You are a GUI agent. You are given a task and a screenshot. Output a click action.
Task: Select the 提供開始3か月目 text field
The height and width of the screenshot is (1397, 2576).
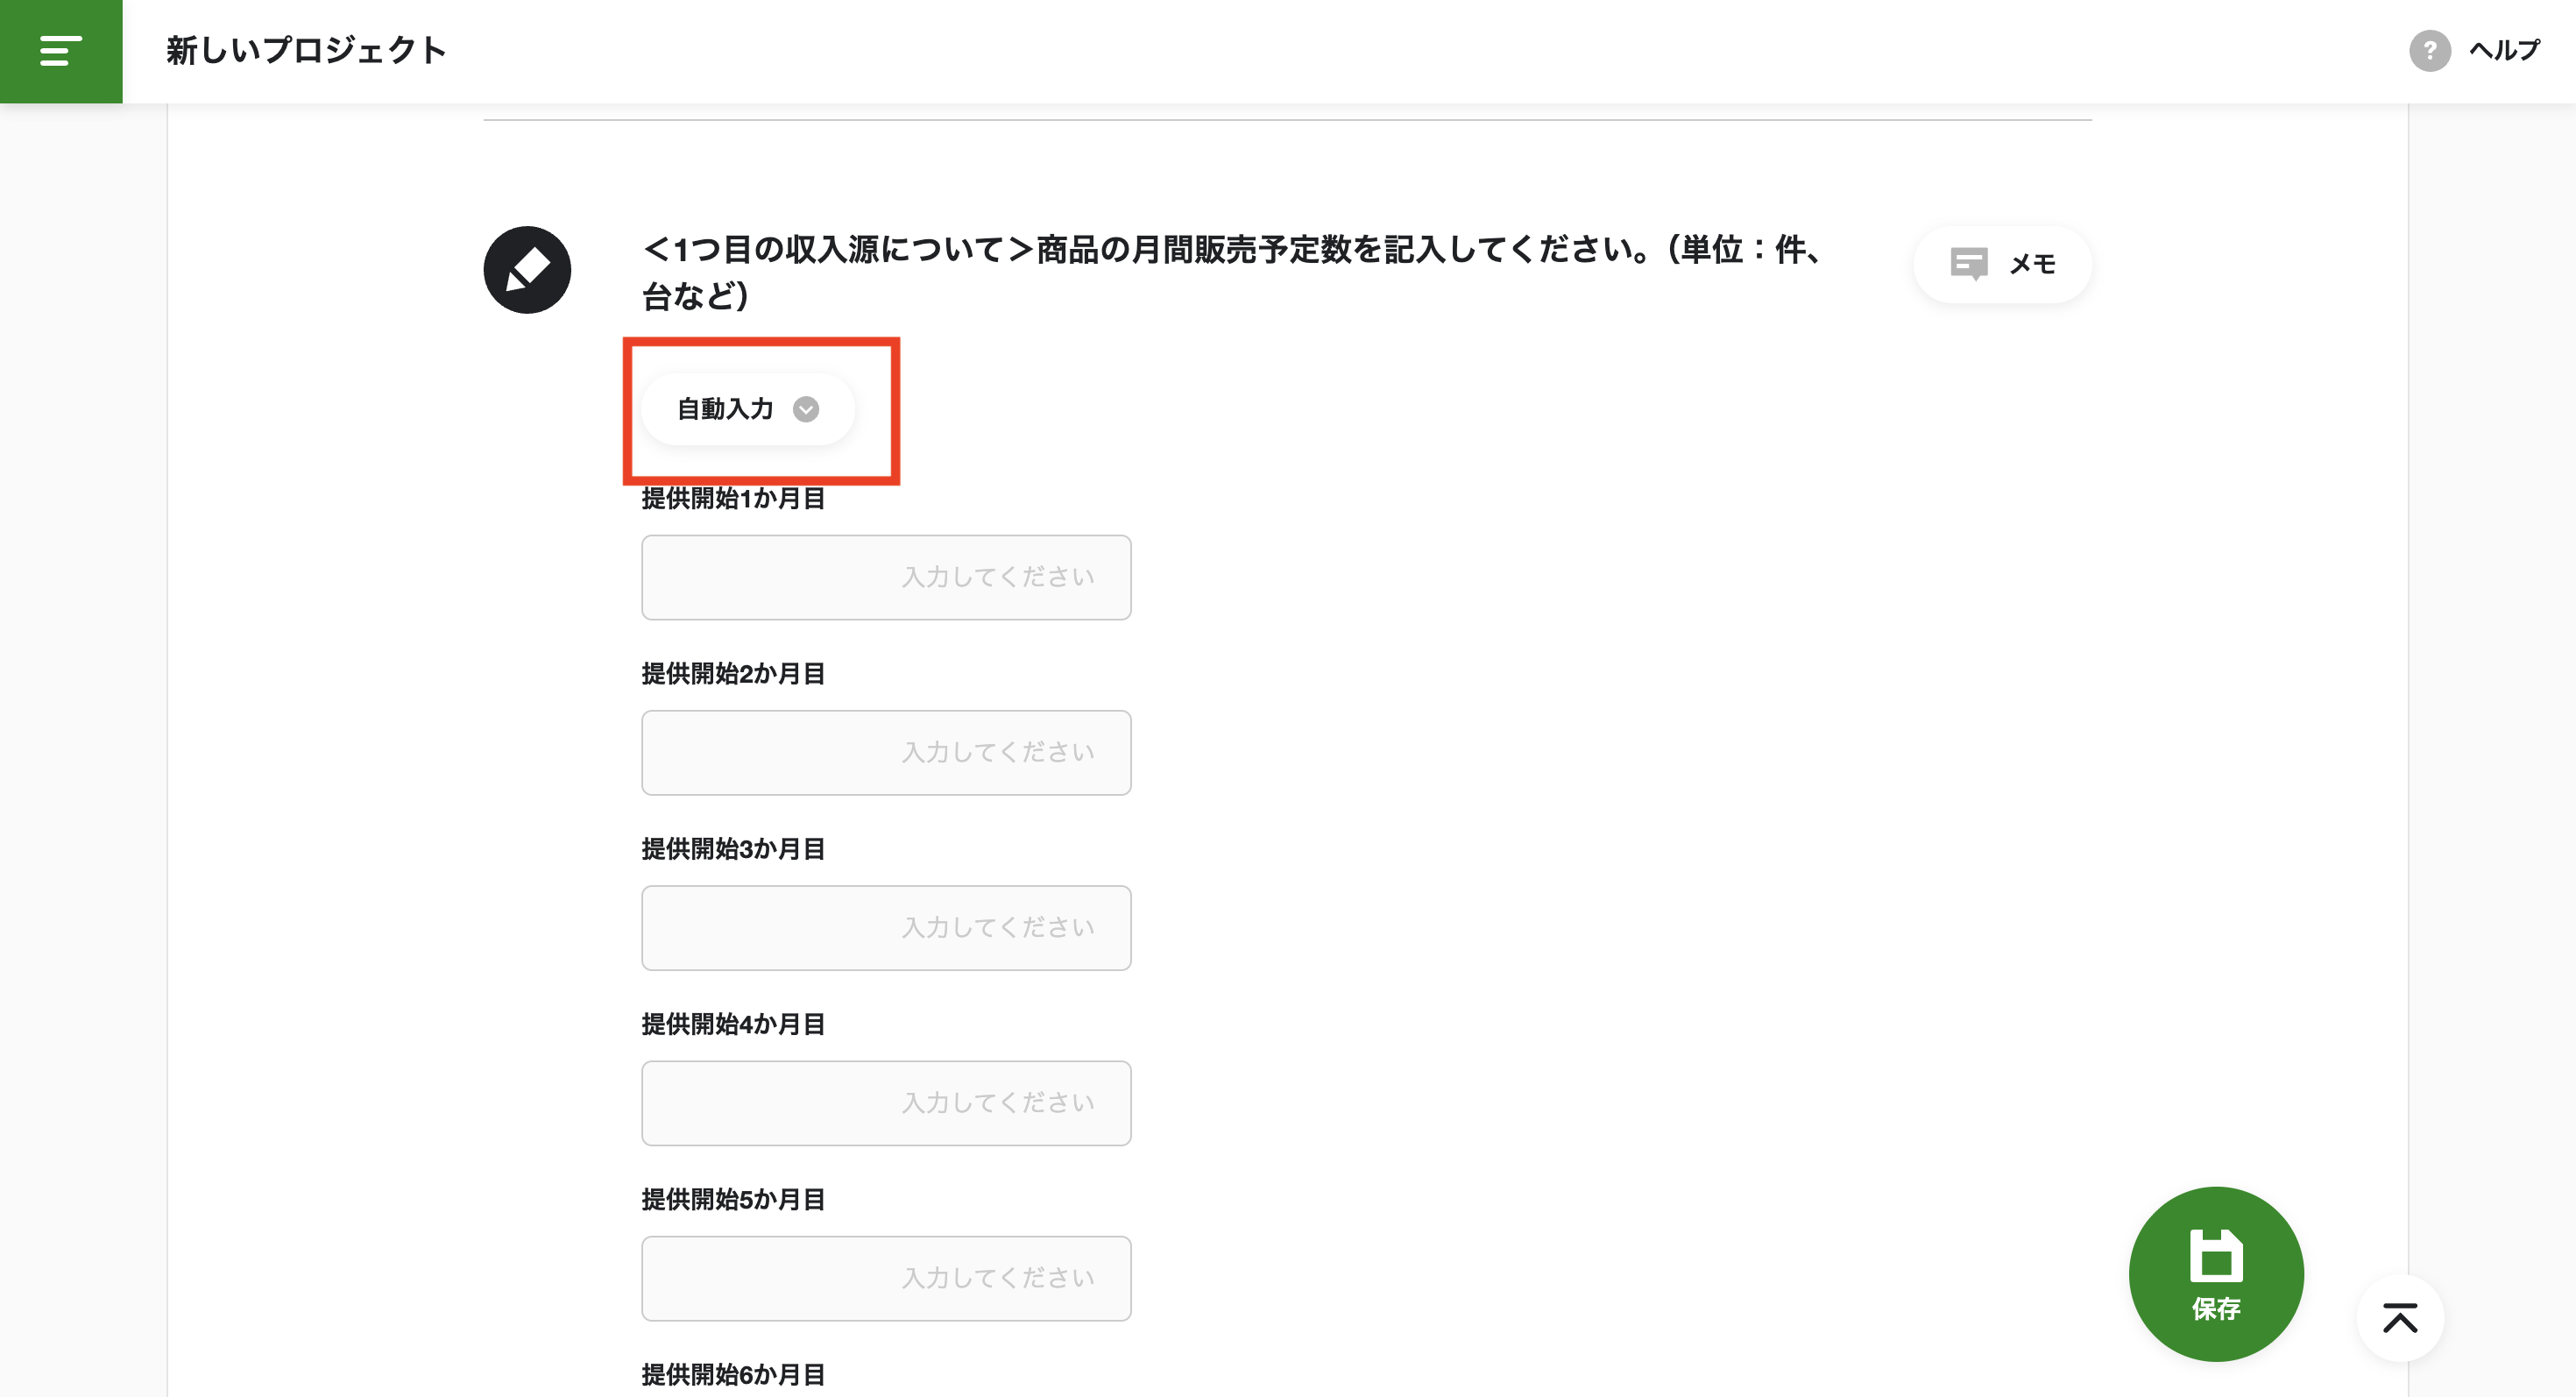click(886, 927)
